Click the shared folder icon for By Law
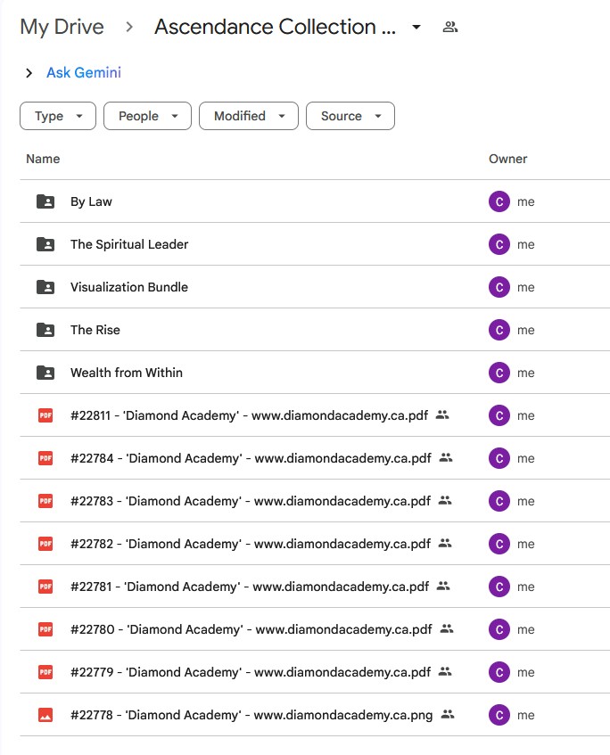The width and height of the screenshot is (610, 755). [x=45, y=201]
